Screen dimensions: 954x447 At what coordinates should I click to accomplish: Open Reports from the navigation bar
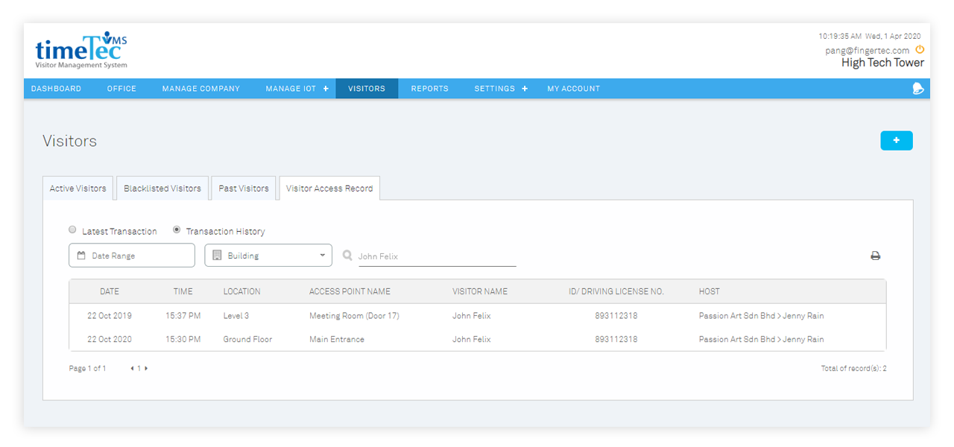[429, 89]
